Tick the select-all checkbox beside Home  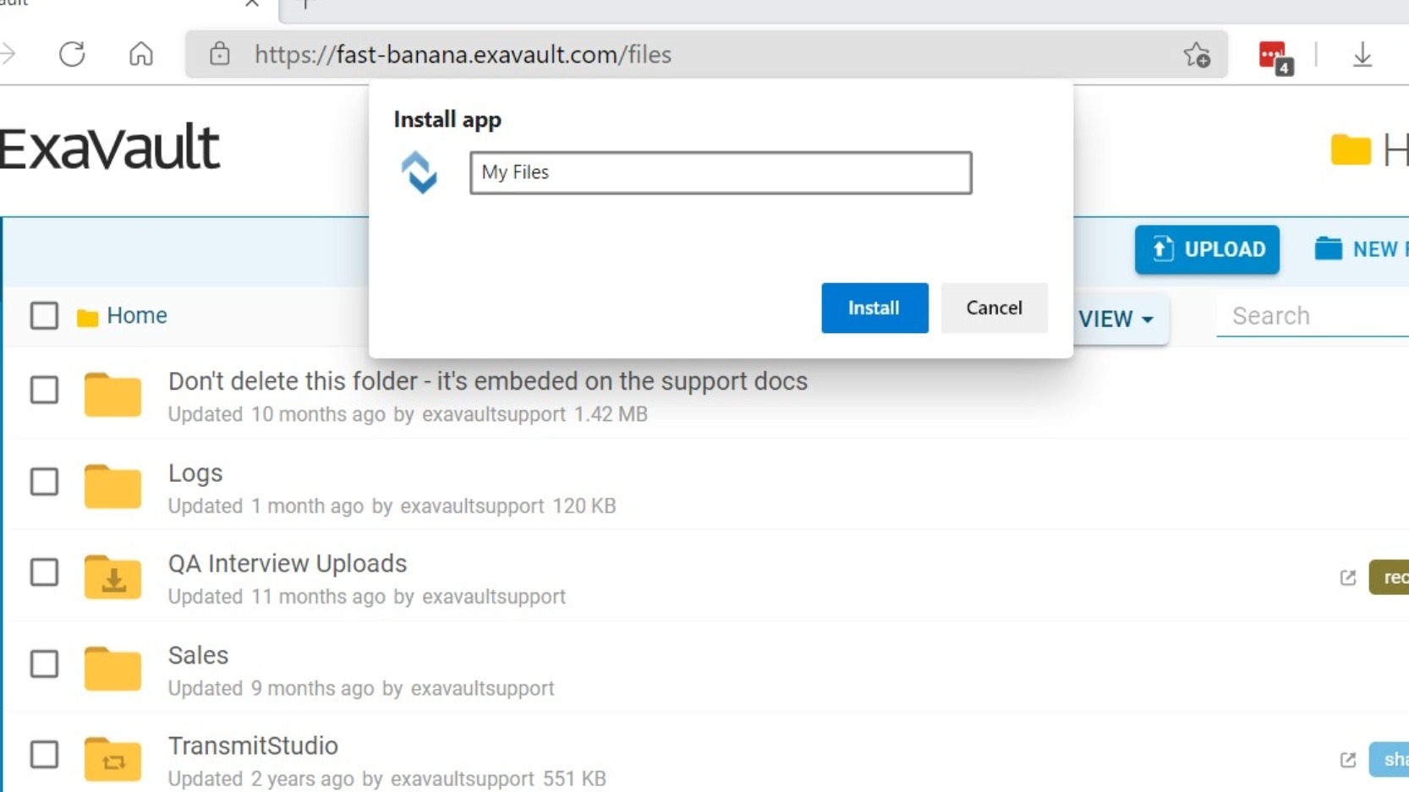coord(44,315)
